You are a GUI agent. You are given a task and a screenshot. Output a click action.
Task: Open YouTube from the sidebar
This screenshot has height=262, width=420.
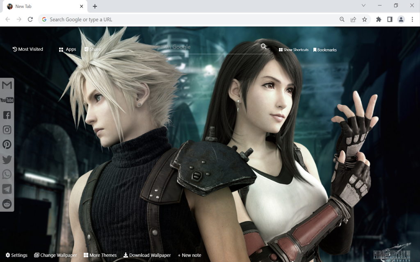pos(7,100)
